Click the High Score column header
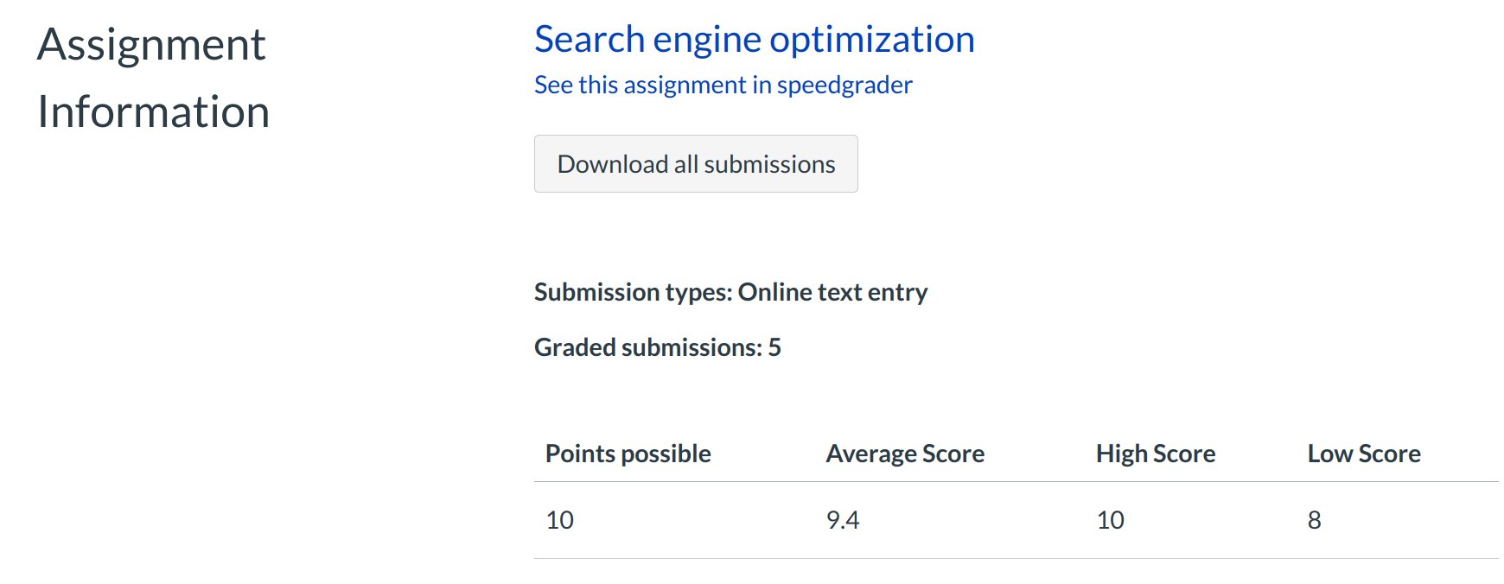Image resolution: width=1504 pixels, height=584 pixels. tap(1156, 454)
